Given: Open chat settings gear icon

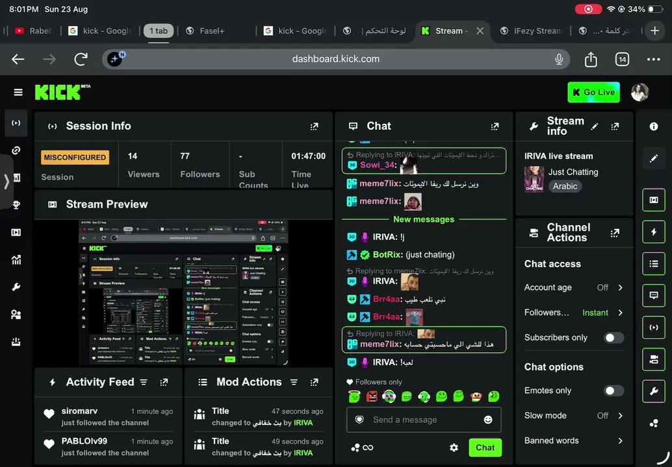Looking at the screenshot, I should point(454,448).
